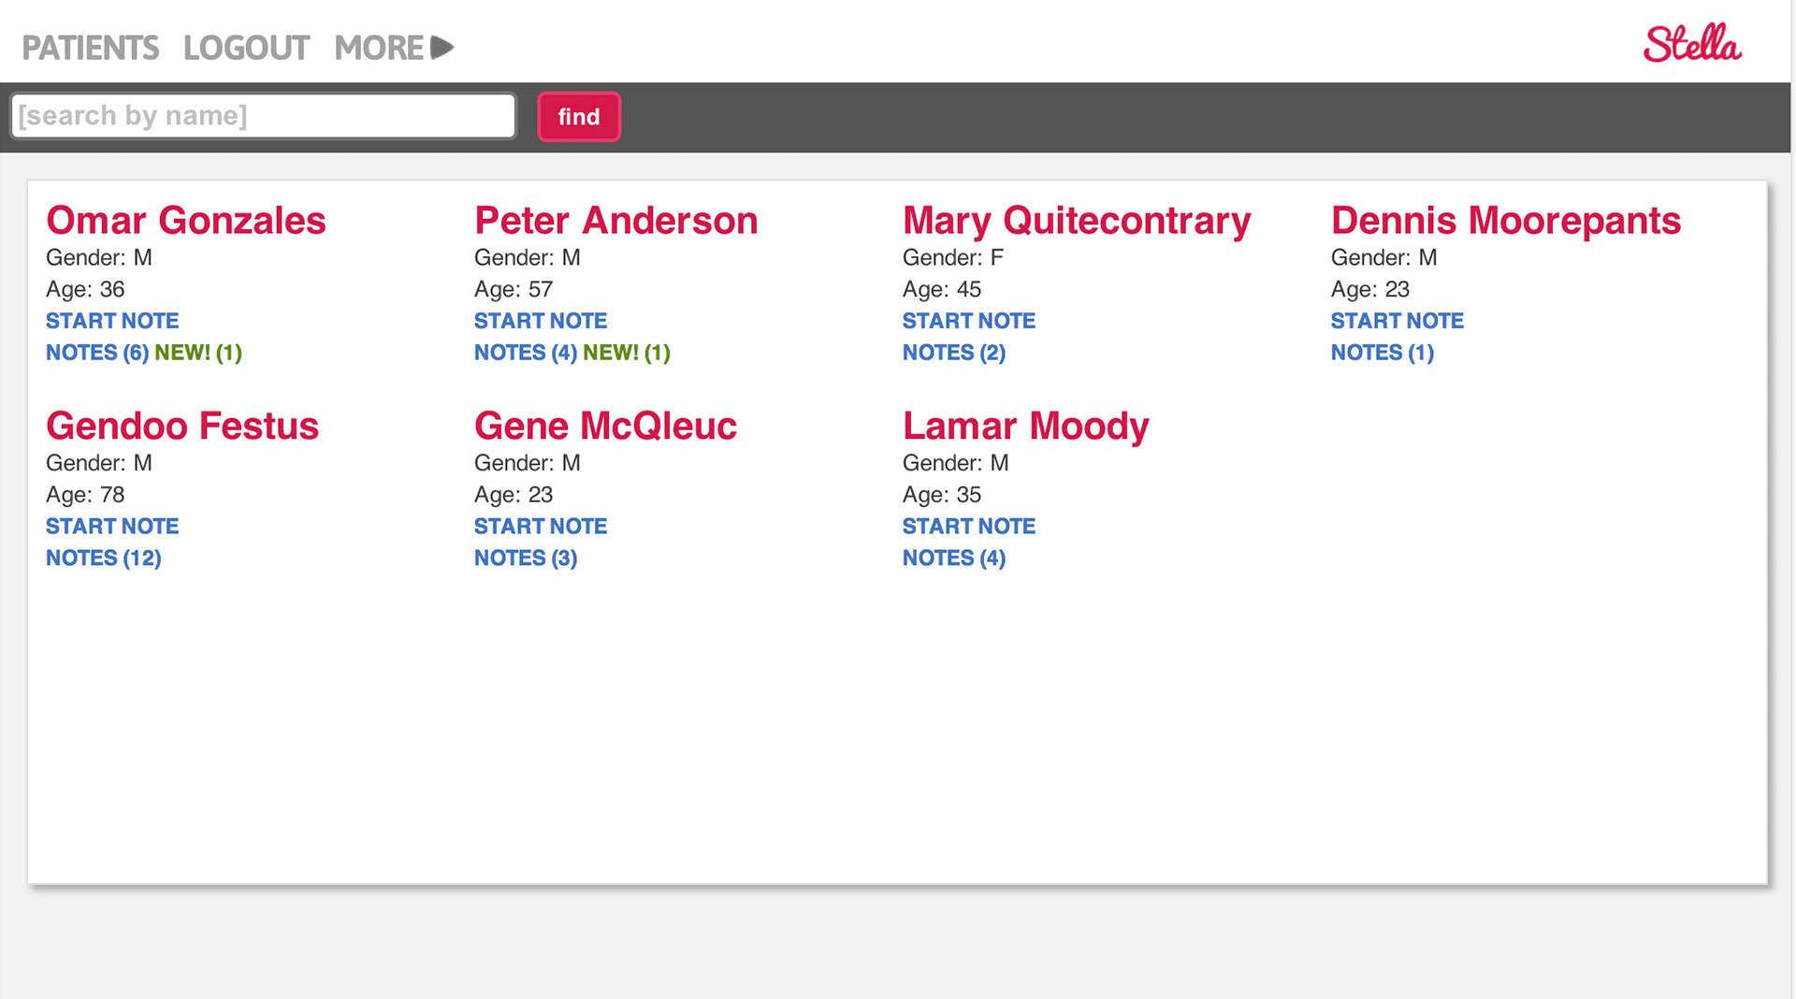1796x999 pixels.
Task: View Mary Quitecontrary's notes (2)
Action: point(953,353)
